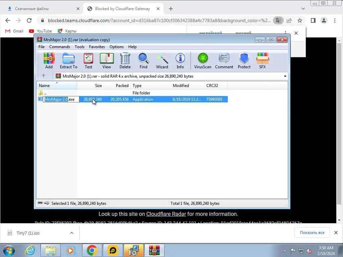Image resolution: width=343 pixels, height=257 pixels.
Task: Sort by the Size column header
Action: pyautogui.click(x=90, y=85)
